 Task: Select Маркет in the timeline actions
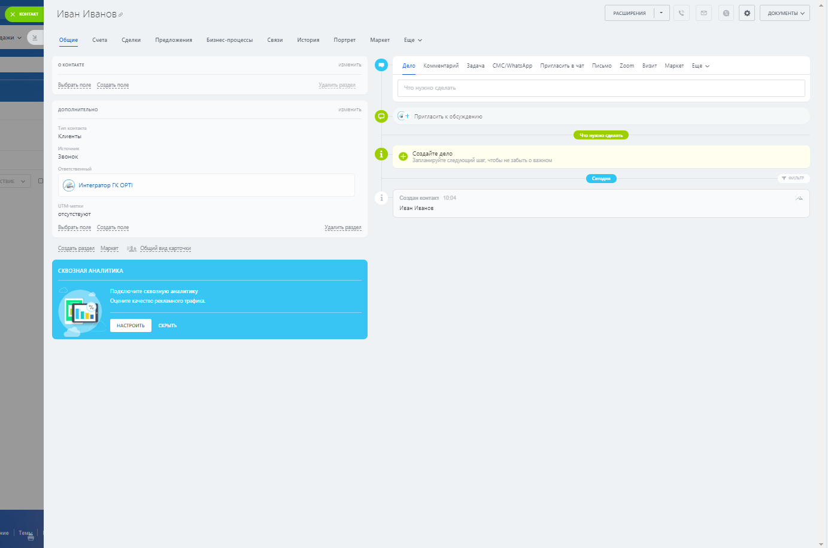click(674, 66)
